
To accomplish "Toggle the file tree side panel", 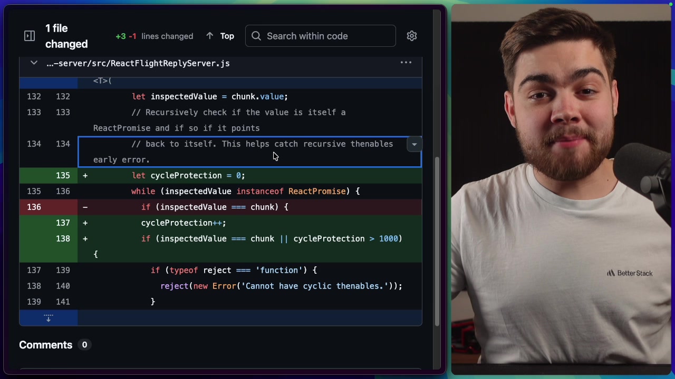I will [x=29, y=35].
